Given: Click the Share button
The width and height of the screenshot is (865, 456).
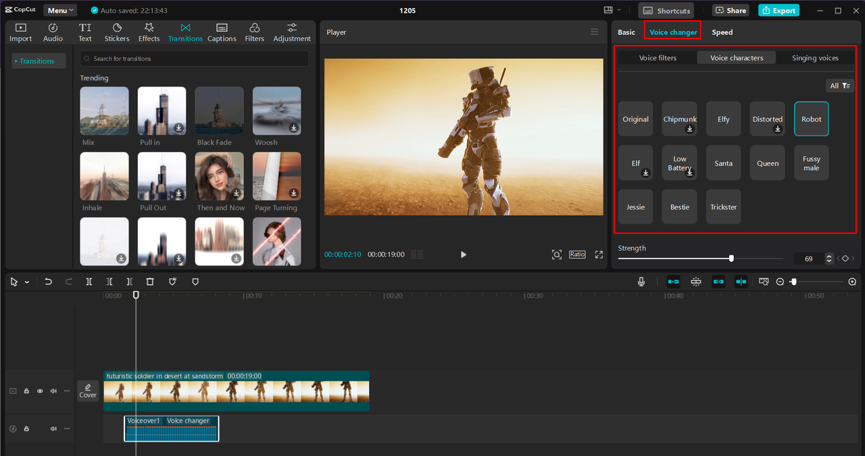Looking at the screenshot, I should [731, 10].
